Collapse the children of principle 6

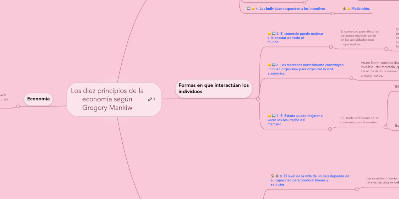[351, 78]
